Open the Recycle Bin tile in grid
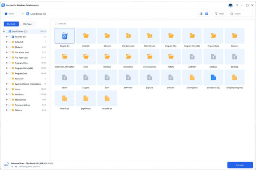Image resolution: width=256 pixels, height=171 pixels. click(x=65, y=36)
